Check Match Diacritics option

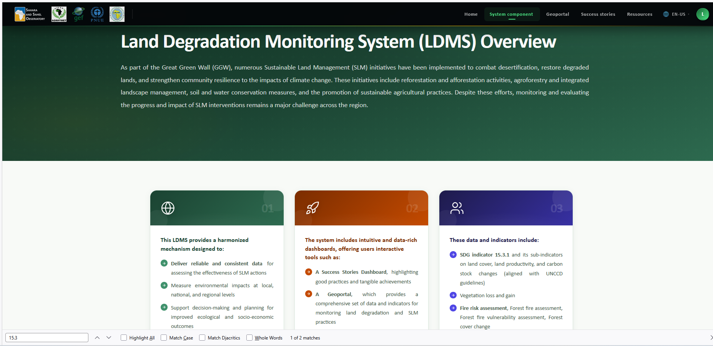point(202,338)
